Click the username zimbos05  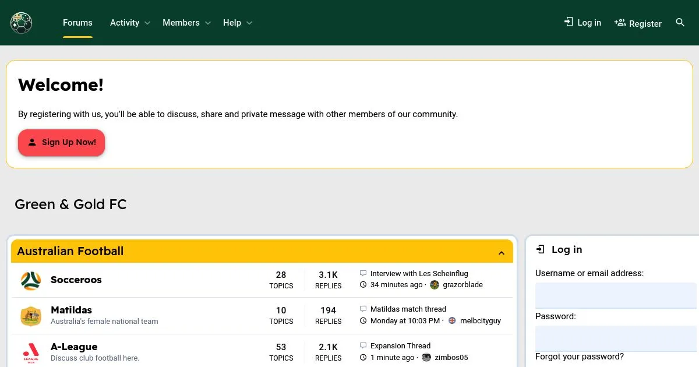pos(451,357)
